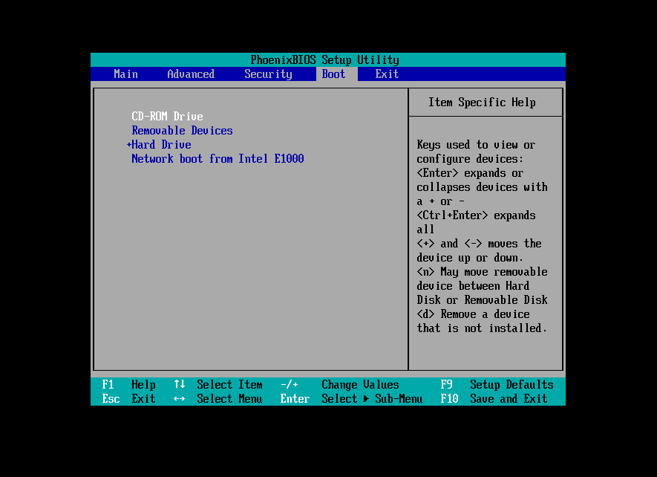Click the F10 Save and Exit legend
657x477 pixels.
[x=494, y=398]
